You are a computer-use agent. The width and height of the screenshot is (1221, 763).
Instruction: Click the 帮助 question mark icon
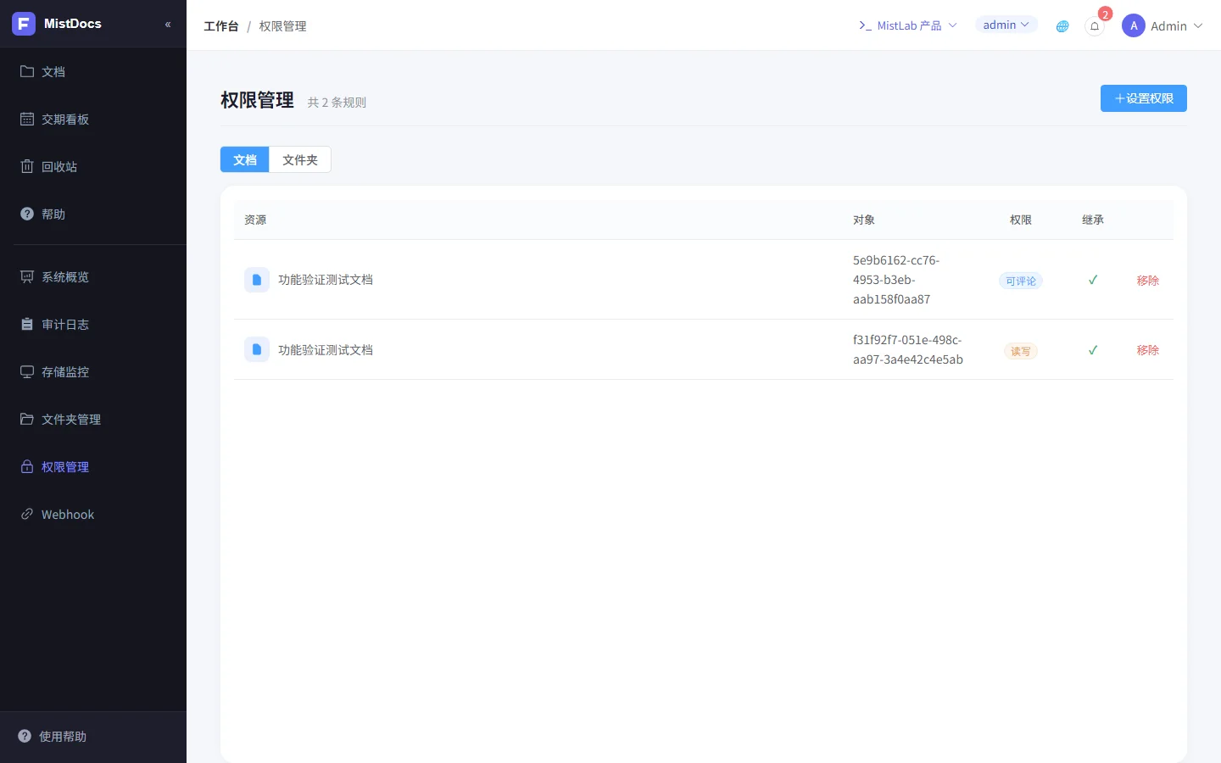tap(27, 214)
